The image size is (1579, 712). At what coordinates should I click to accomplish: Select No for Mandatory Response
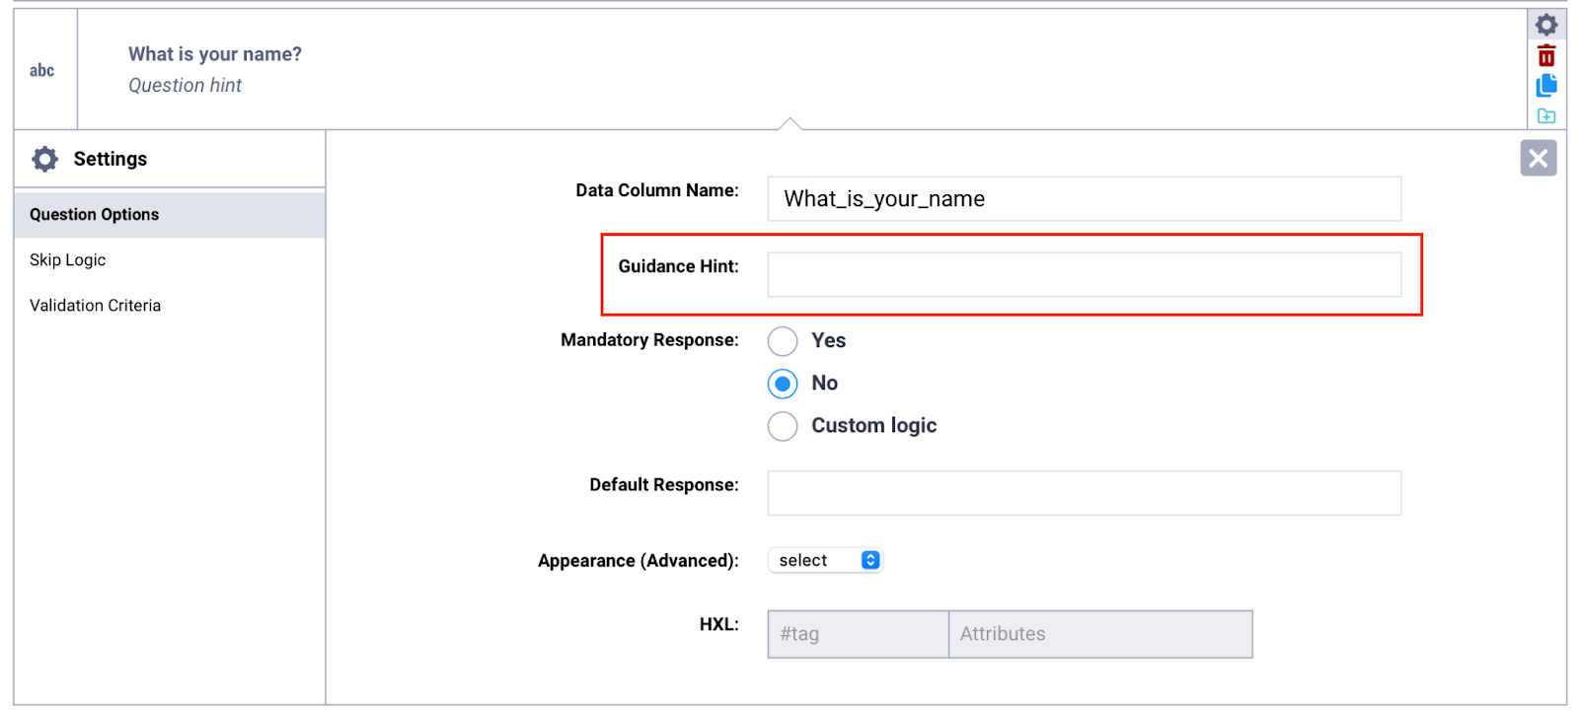coord(783,384)
